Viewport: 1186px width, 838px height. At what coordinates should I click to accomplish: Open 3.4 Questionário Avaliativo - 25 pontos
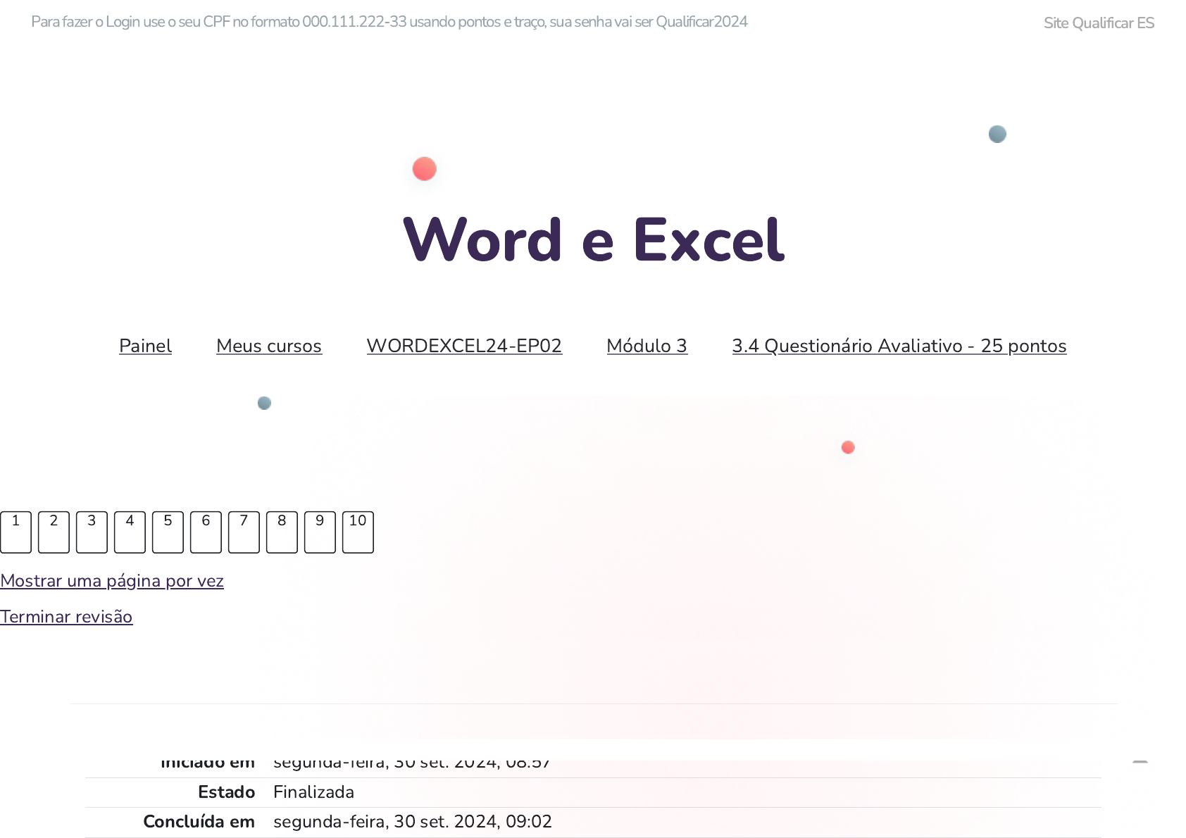click(x=899, y=346)
